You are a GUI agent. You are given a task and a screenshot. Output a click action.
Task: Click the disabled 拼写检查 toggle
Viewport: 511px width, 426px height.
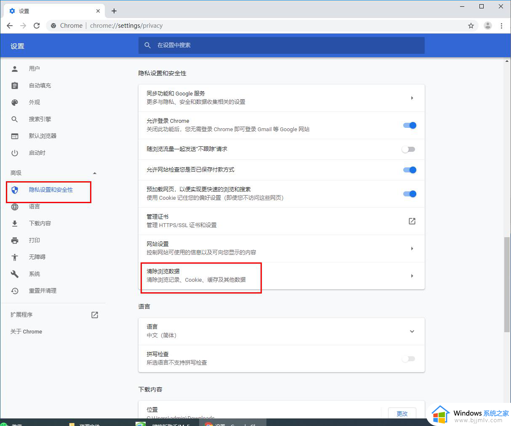[408, 359]
